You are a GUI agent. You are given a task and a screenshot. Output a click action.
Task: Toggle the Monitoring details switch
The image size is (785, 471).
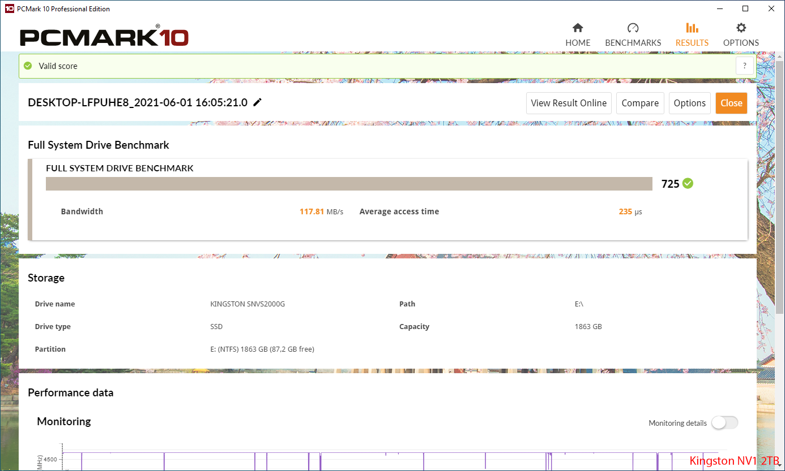pos(725,423)
